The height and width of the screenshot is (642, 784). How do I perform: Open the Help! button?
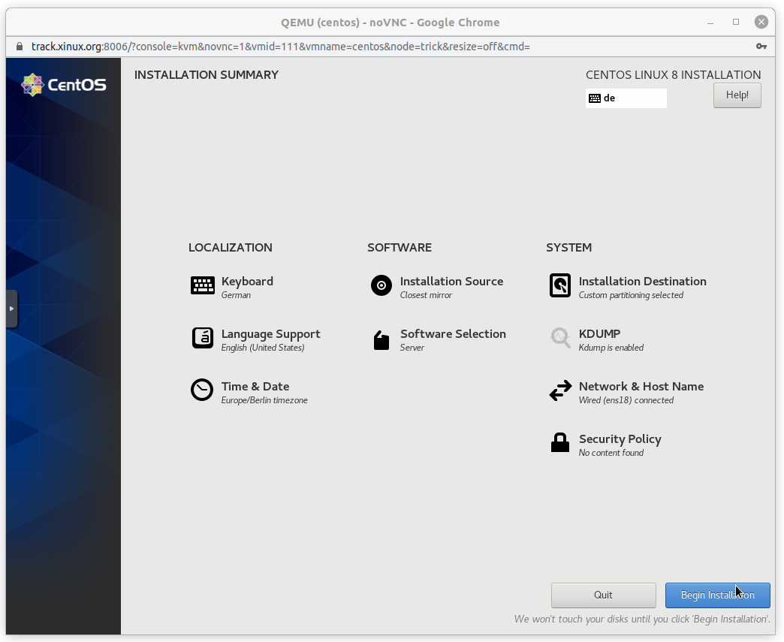[737, 95]
